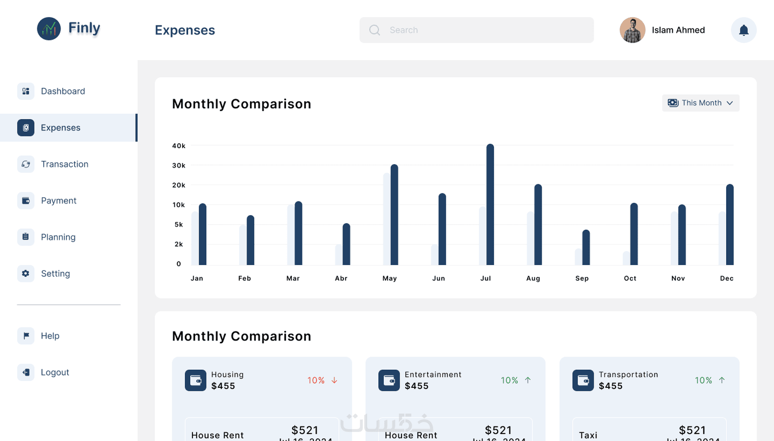Click the Transportation card wallet icon
Viewport: 774px width, 441px height.
pyautogui.click(x=583, y=380)
